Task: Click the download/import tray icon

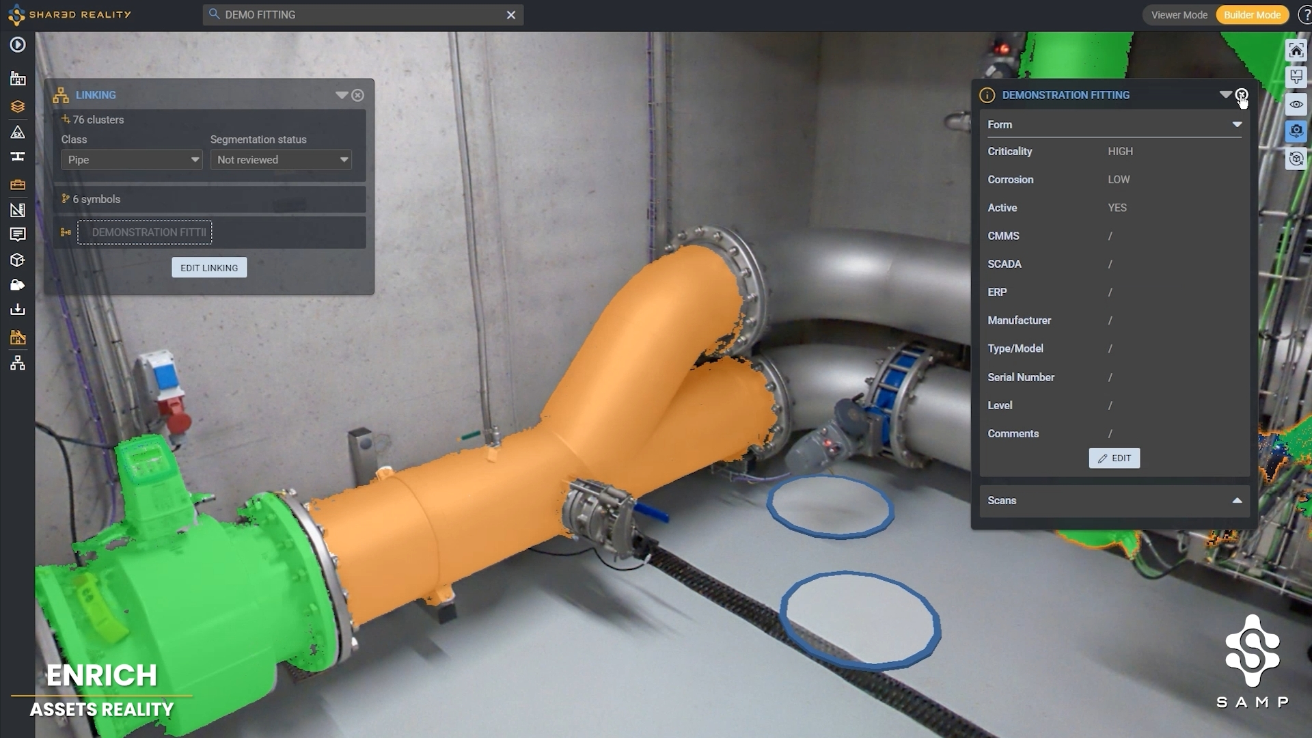Action: coord(18,310)
